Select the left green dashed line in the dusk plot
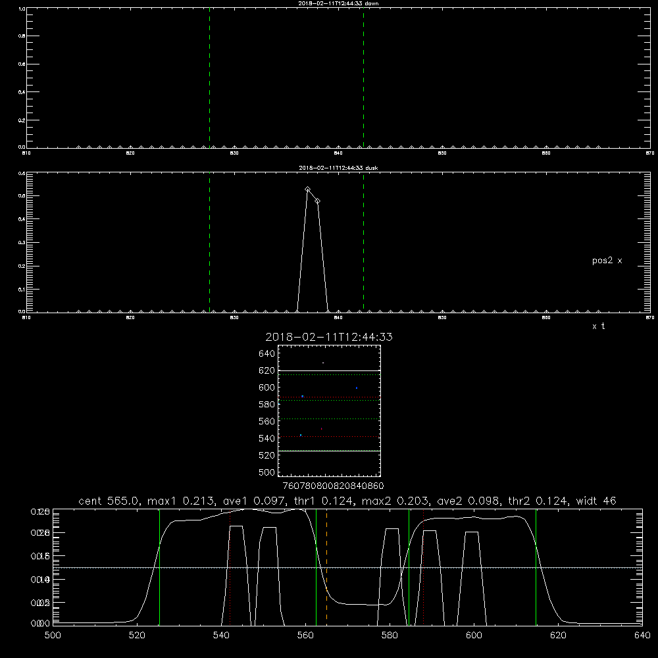The image size is (658, 658). coord(209,243)
